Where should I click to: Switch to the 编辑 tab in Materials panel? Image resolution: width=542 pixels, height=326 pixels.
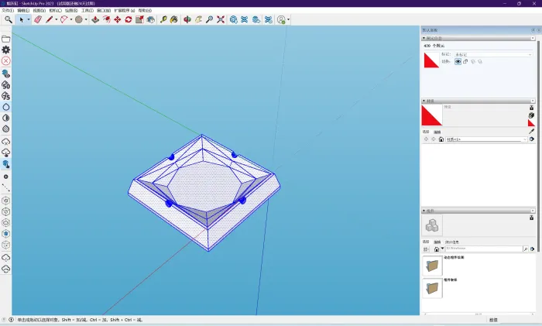pyautogui.click(x=437, y=132)
